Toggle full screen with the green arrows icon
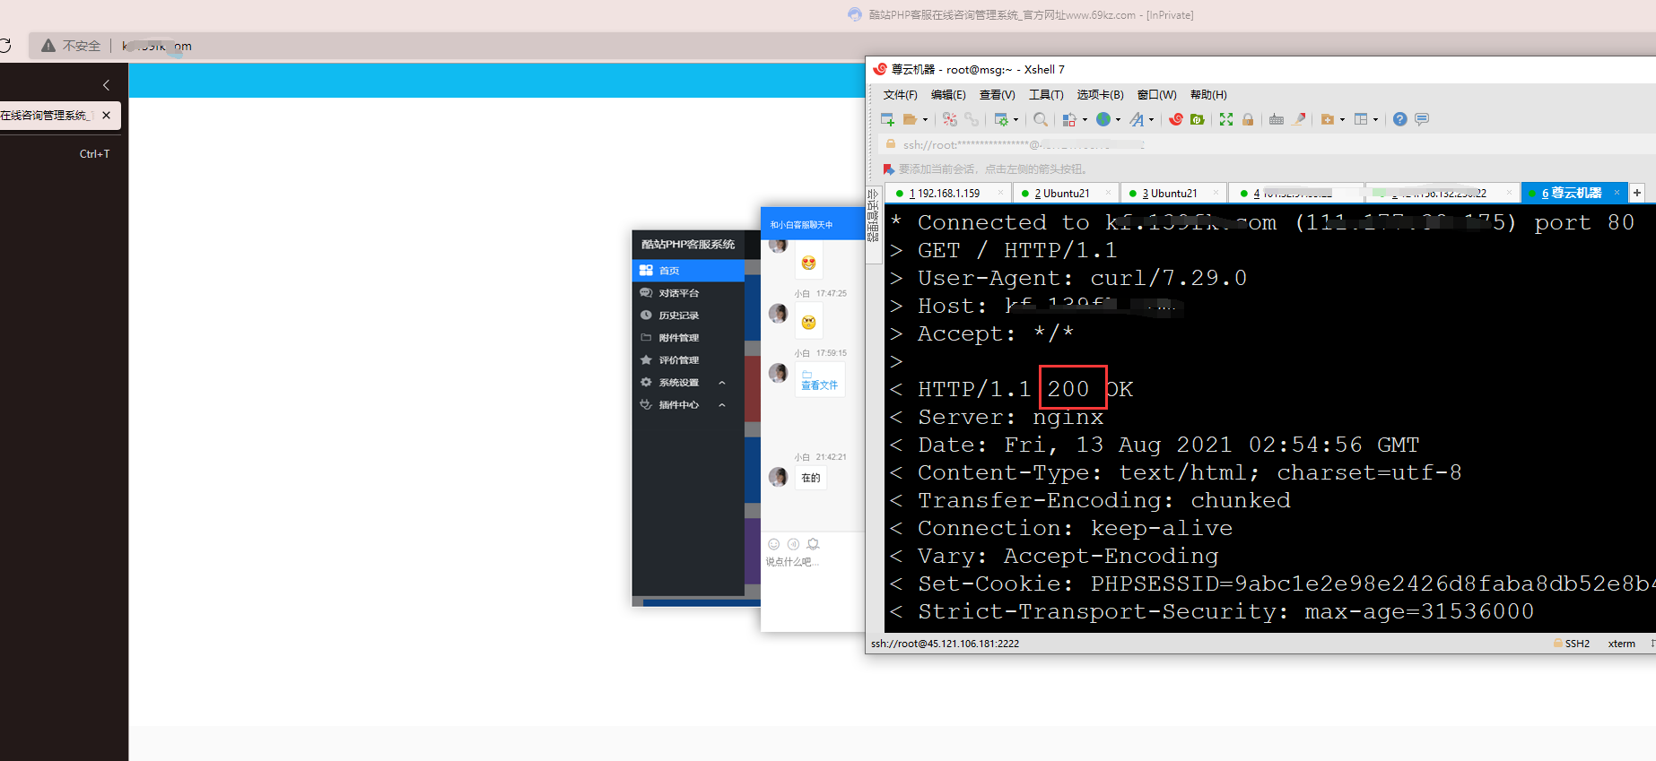1656x761 pixels. tap(1226, 119)
